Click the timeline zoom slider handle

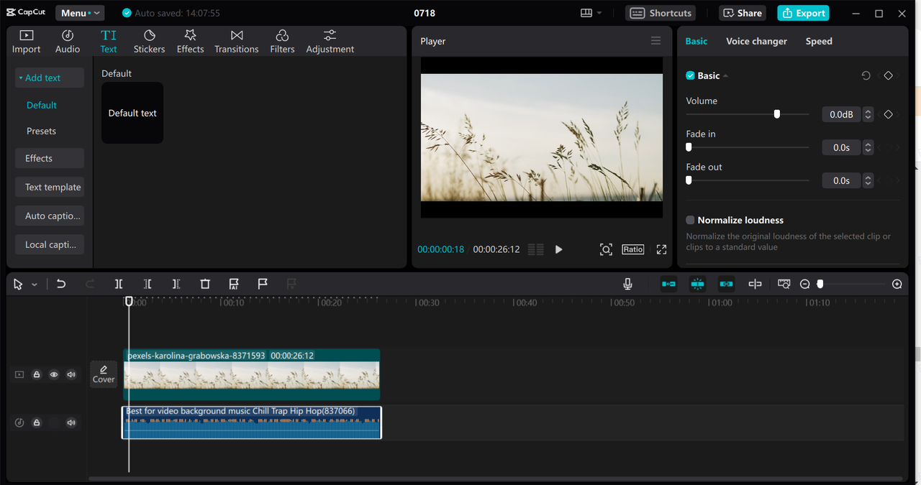click(820, 285)
